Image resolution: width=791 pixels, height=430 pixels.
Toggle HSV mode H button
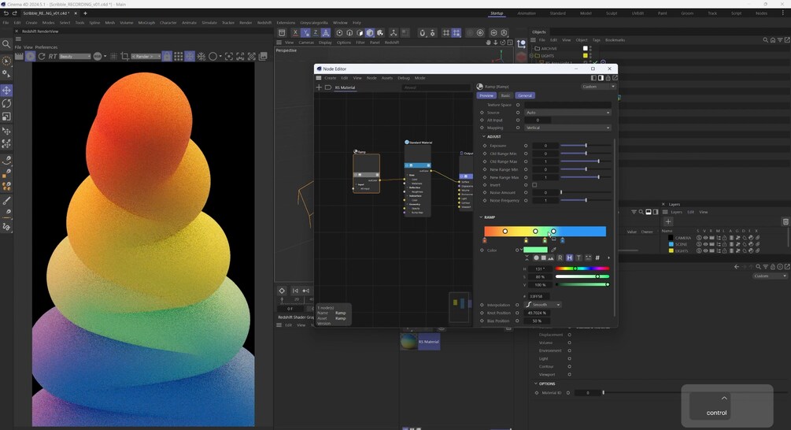569,258
